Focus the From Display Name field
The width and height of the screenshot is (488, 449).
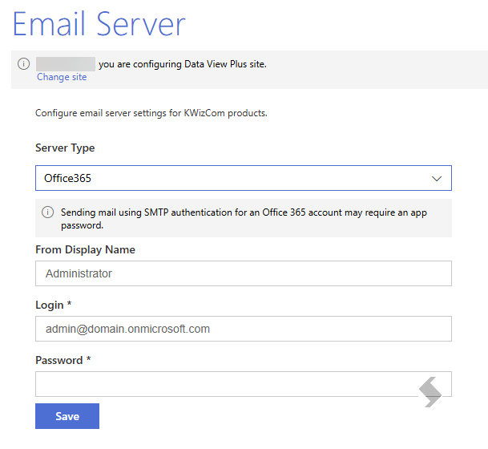(244, 273)
